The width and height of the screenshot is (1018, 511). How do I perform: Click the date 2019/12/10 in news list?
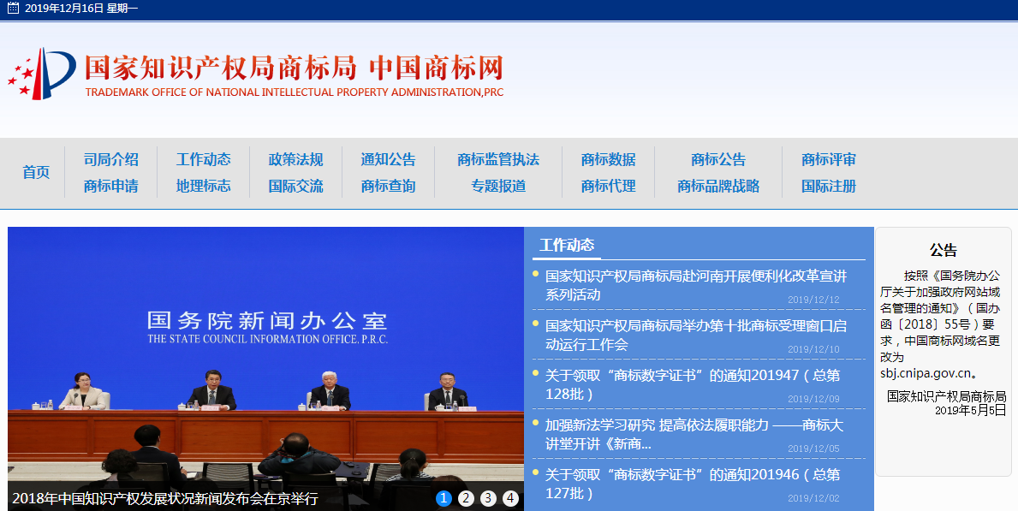[x=813, y=349]
